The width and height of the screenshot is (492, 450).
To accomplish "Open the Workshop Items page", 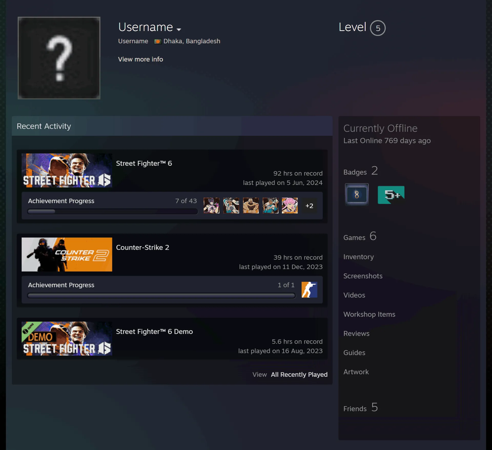I will 369,314.
